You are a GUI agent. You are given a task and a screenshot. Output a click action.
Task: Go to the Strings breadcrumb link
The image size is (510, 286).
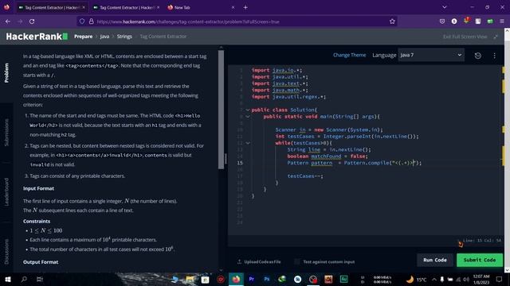[x=124, y=37]
